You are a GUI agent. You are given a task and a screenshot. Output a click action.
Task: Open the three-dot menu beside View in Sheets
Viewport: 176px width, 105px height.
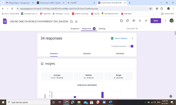132,38
